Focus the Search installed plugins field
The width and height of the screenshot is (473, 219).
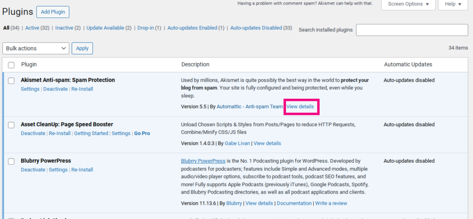[412, 30]
